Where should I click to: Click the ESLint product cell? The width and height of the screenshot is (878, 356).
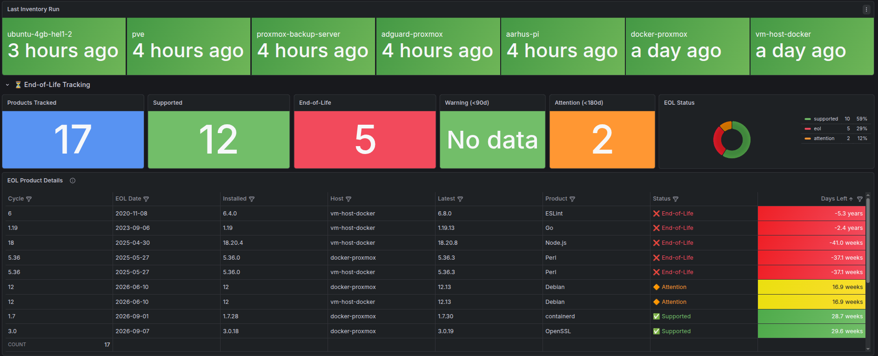click(596, 214)
